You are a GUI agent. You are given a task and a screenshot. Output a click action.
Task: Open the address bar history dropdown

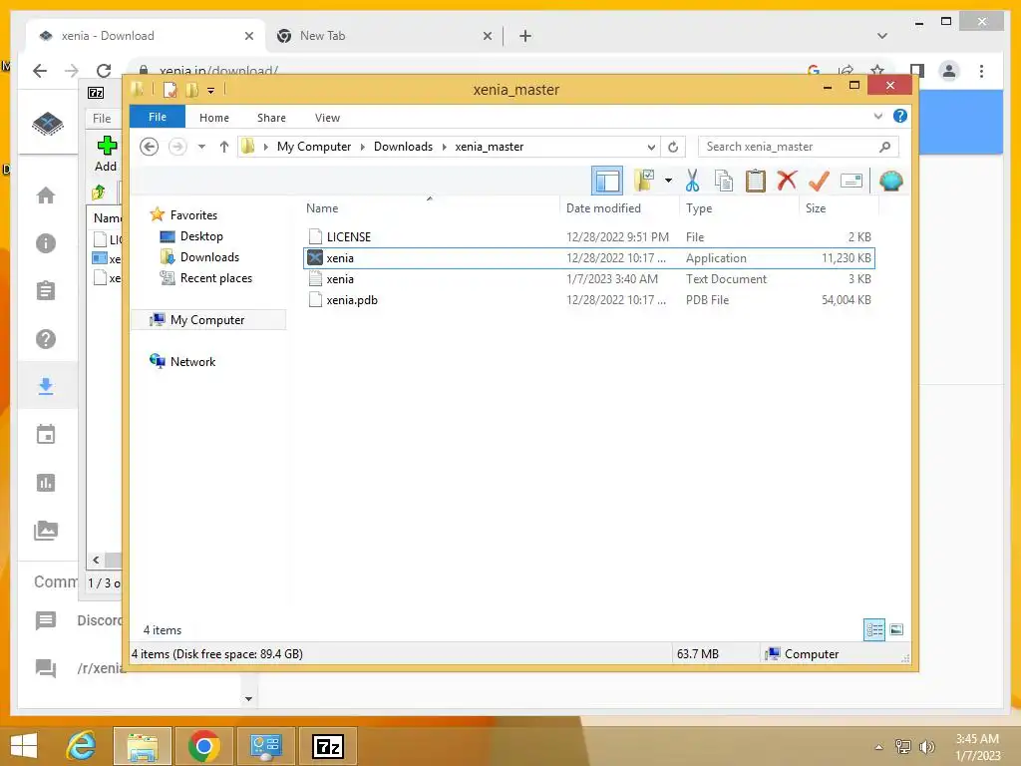tap(651, 147)
